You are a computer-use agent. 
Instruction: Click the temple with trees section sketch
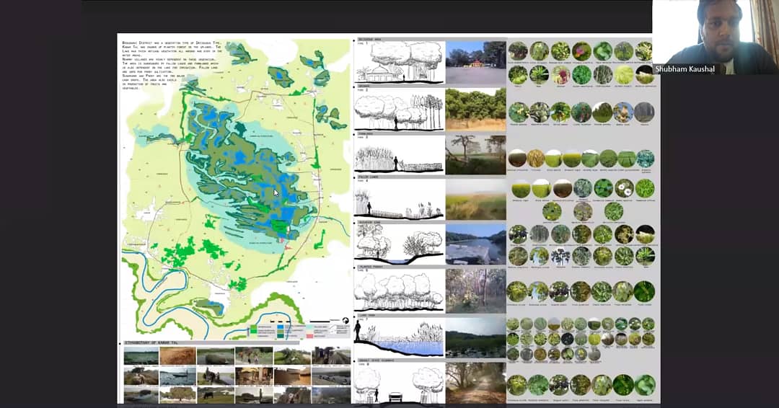[x=399, y=63]
